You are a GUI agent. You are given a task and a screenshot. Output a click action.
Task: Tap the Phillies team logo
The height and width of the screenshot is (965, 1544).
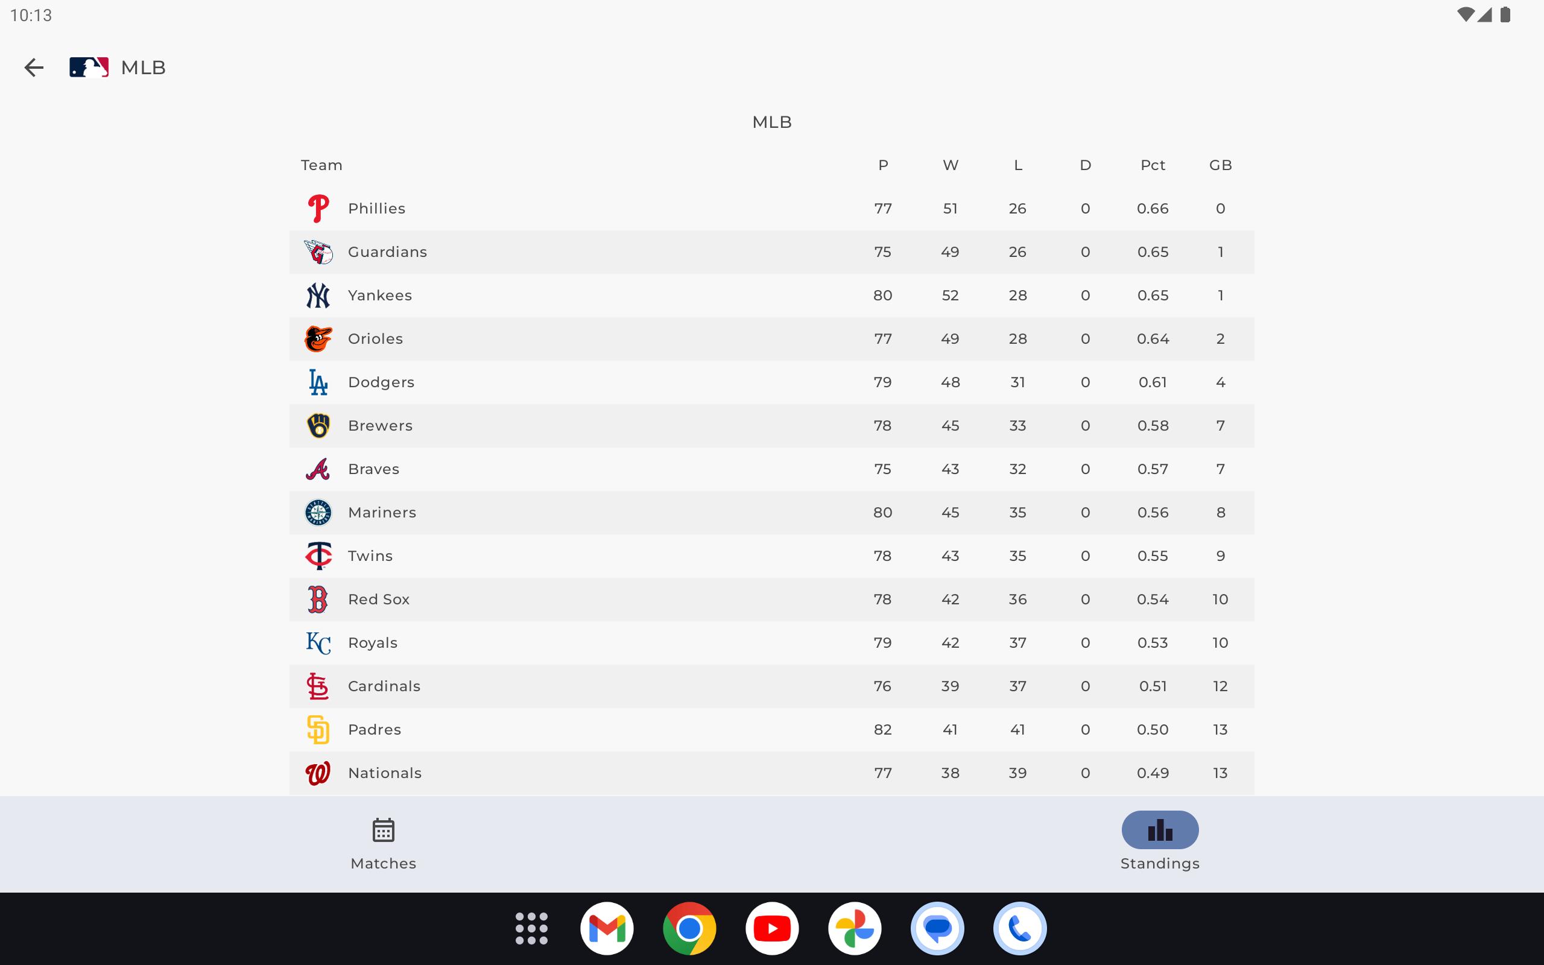[318, 207]
